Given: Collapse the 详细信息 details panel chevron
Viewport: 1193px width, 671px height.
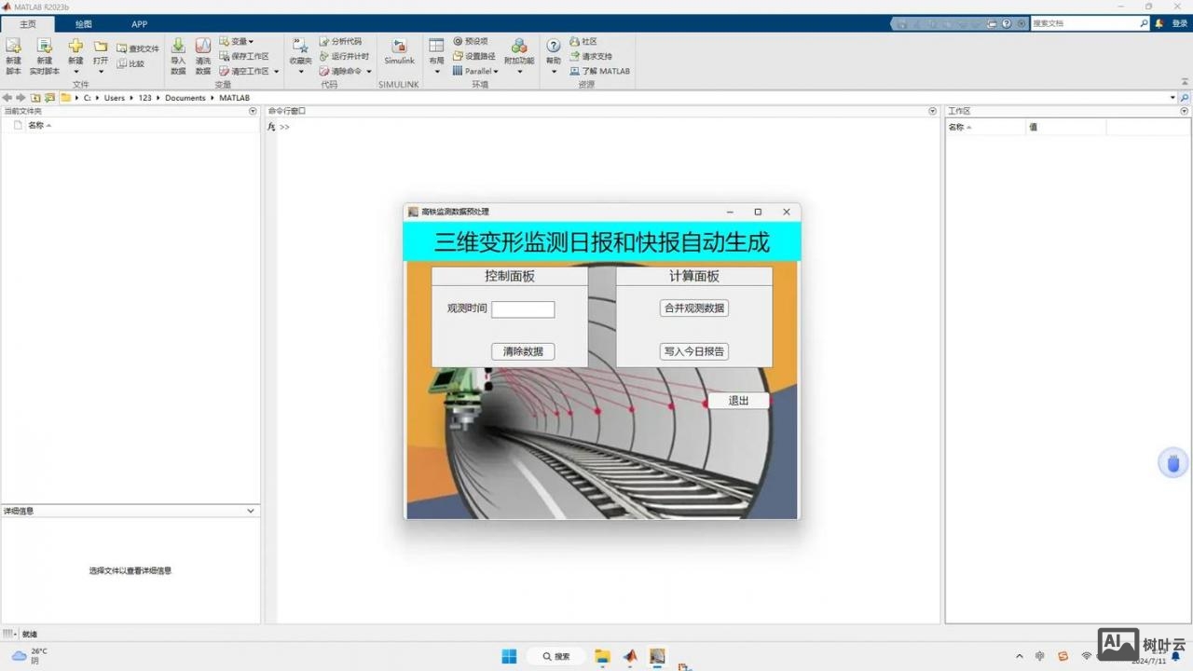Looking at the screenshot, I should pyautogui.click(x=250, y=511).
